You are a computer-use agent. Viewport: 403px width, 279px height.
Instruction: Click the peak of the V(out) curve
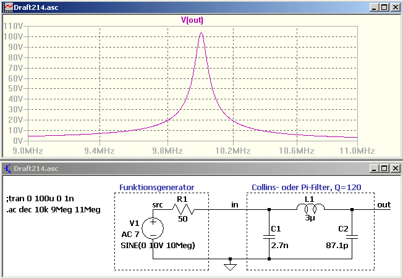[201, 33]
